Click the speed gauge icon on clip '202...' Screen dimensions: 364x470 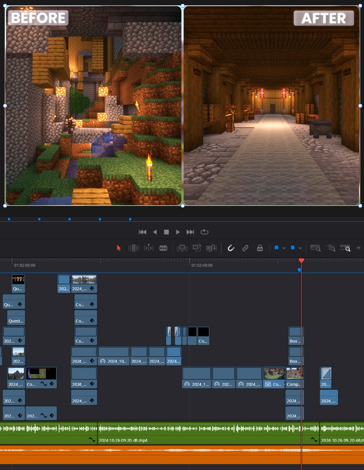tap(217, 385)
